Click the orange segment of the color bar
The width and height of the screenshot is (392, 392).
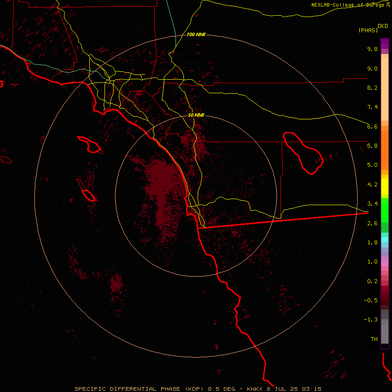[x=385, y=151]
